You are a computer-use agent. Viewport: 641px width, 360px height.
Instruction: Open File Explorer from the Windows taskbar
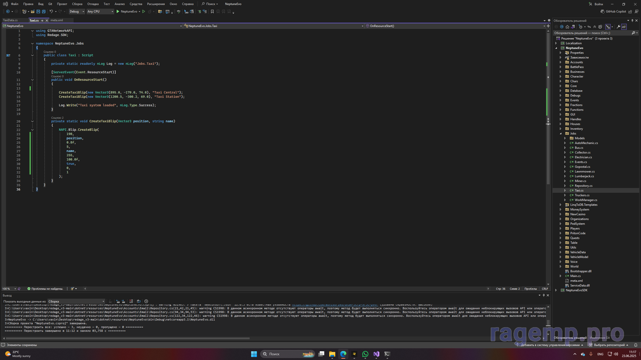[332, 354]
